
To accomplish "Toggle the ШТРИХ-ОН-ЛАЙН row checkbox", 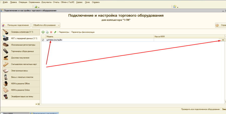I will pyautogui.click(x=43, y=40).
